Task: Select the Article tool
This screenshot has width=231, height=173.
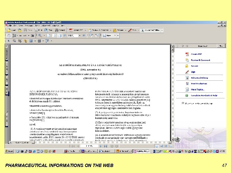Action: [x=14, y=41]
